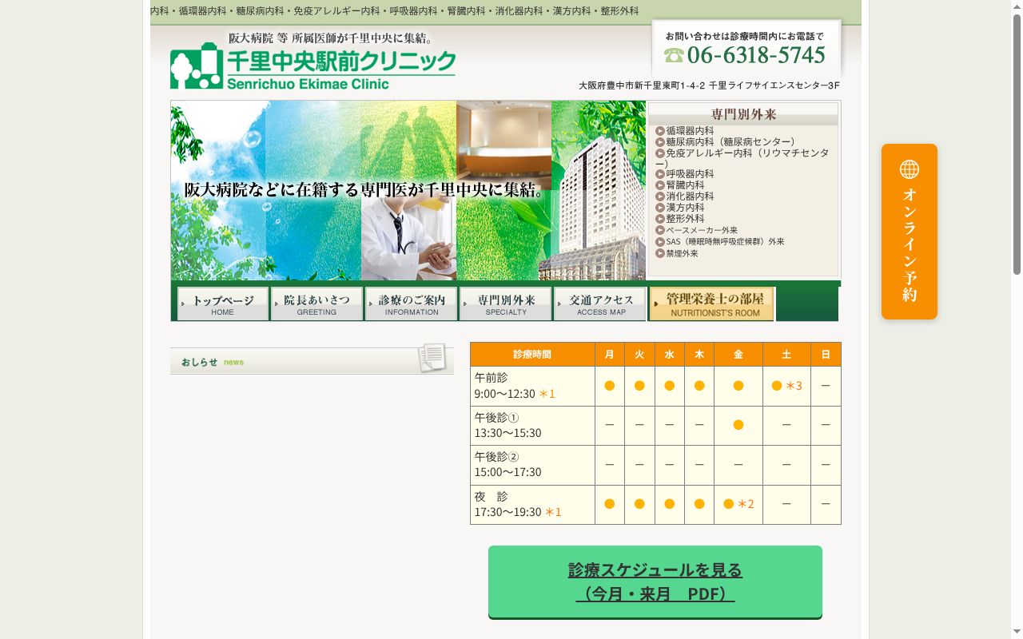
Task: Open 専門別外来 SPECIALTY menu
Action: coord(506,304)
